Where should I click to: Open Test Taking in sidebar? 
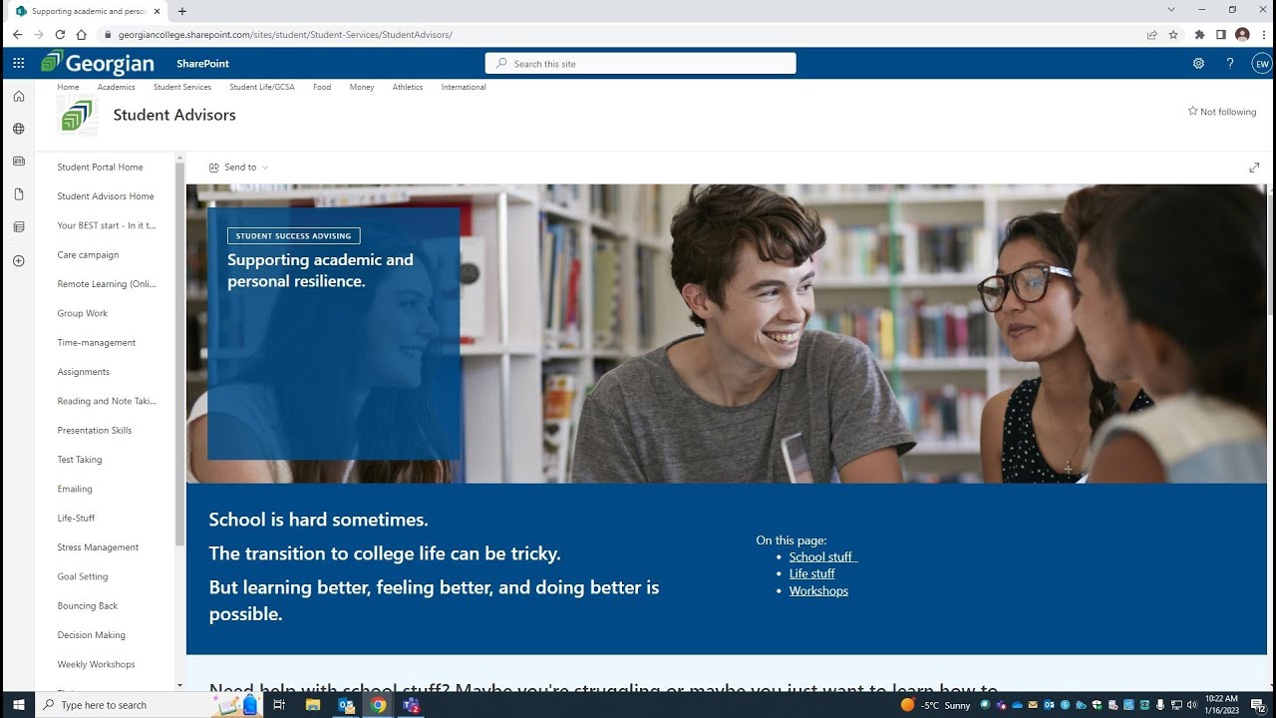pyautogui.click(x=80, y=460)
